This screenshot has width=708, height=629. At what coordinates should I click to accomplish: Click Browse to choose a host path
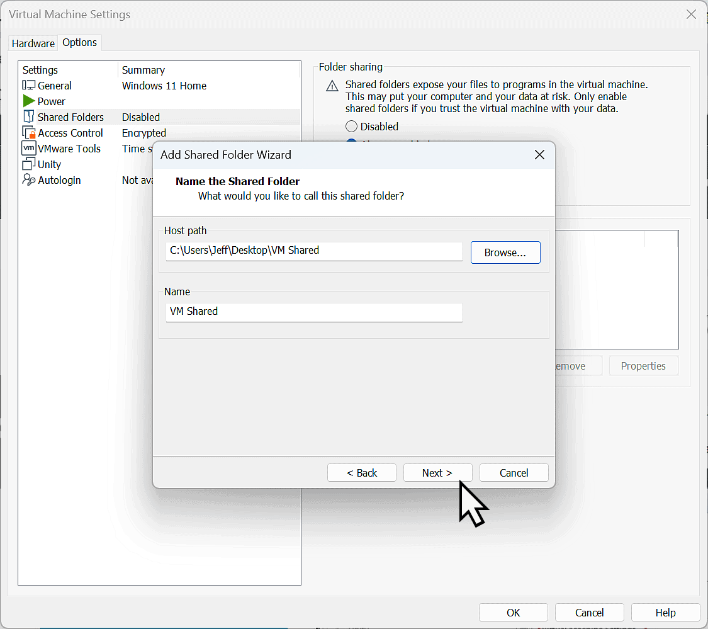coord(505,252)
